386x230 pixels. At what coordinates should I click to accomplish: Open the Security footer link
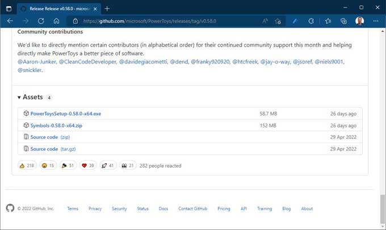(x=119, y=208)
